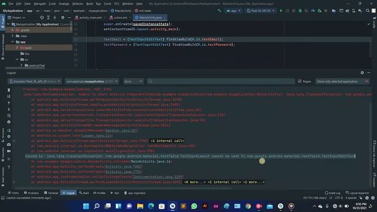Switch to the colors.xml tab
The height and width of the screenshot is (212, 377).
120,18
